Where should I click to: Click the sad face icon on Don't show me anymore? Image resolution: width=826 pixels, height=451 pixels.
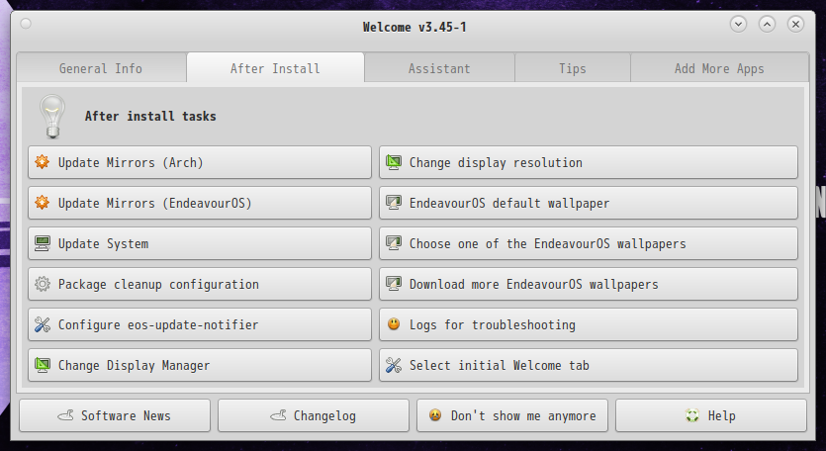click(435, 415)
